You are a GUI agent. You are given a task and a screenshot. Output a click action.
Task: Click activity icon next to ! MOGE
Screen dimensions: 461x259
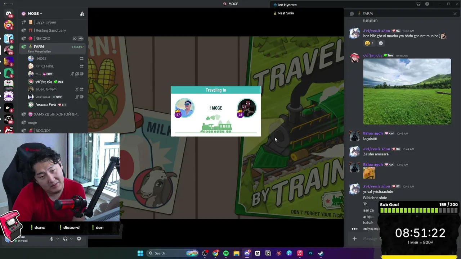(82, 58)
